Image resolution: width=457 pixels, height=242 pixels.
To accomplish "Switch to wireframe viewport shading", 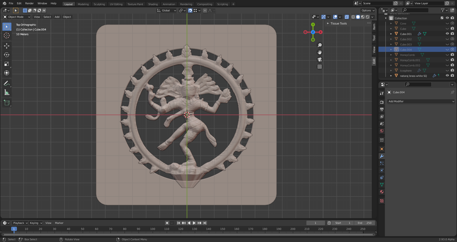I will 353,17.
